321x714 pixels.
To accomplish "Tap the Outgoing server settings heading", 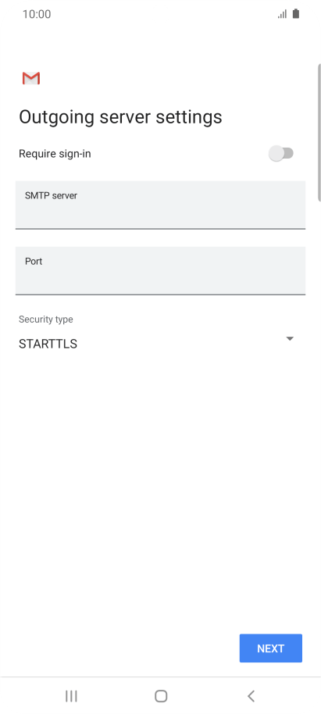I will [120, 117].
